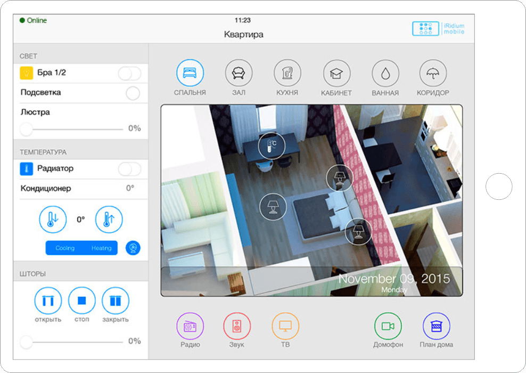Turn on the Радиатор switch
Screen dimensions: 526x373
pos(129,169)
